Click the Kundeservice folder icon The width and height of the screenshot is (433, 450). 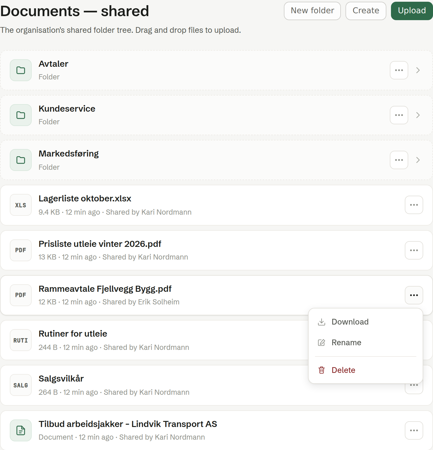tap(21, 115)
